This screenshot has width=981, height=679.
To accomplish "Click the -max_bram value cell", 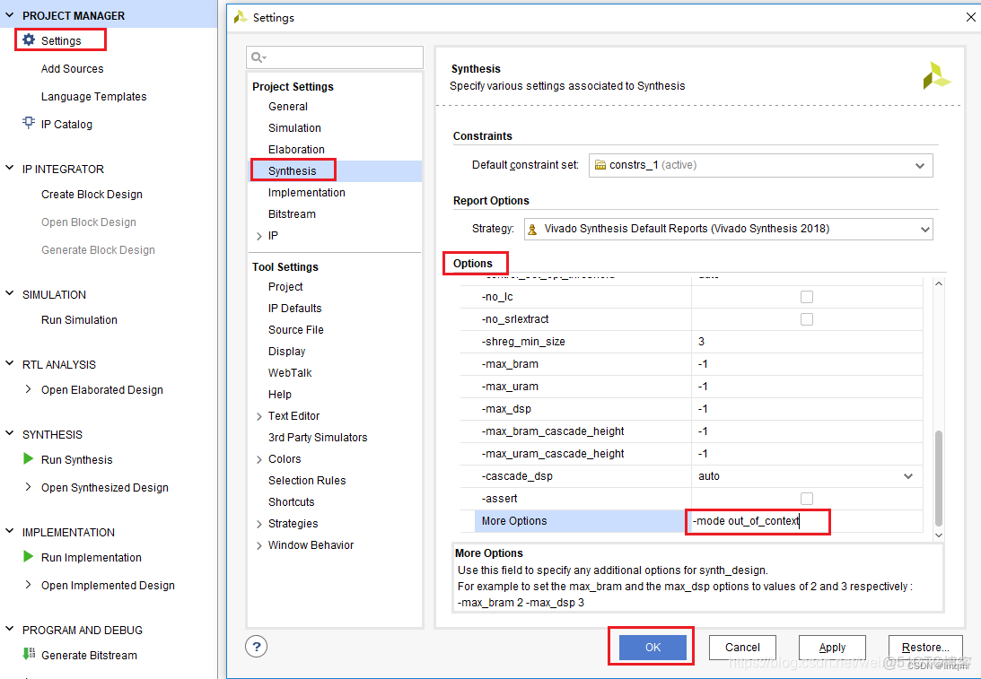I will tap(807, 364).
